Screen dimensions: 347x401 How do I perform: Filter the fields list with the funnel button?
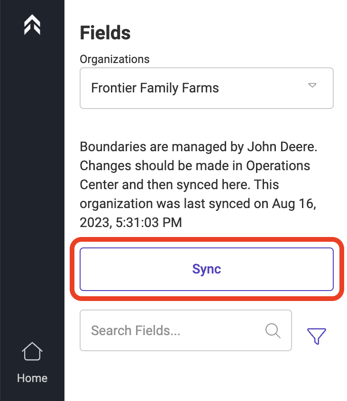point(317,336)
